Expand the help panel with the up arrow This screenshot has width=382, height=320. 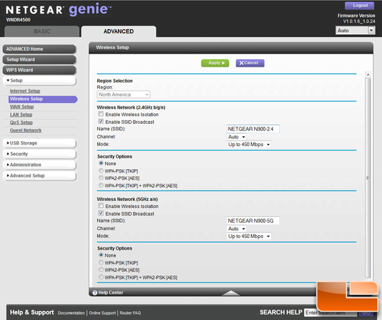pyautogui.click(x=231, y=293)
